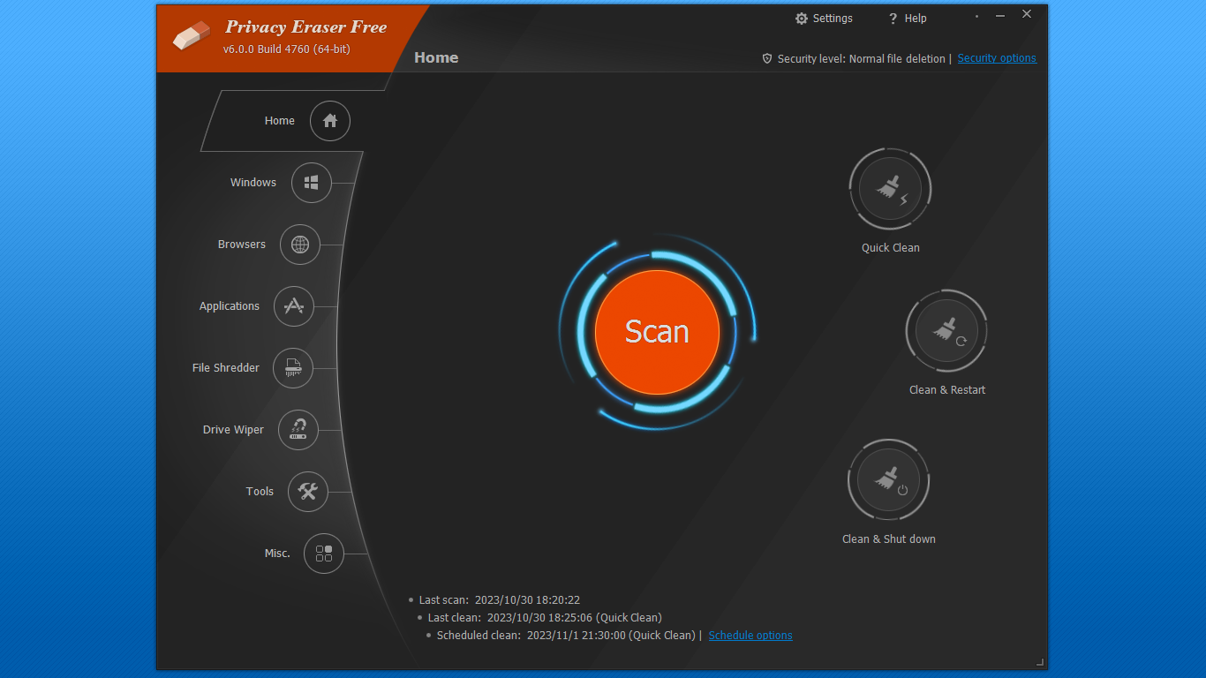Trigger Clean & Restart
Viewport: 1206px width, 678px height.
(946, 330)
